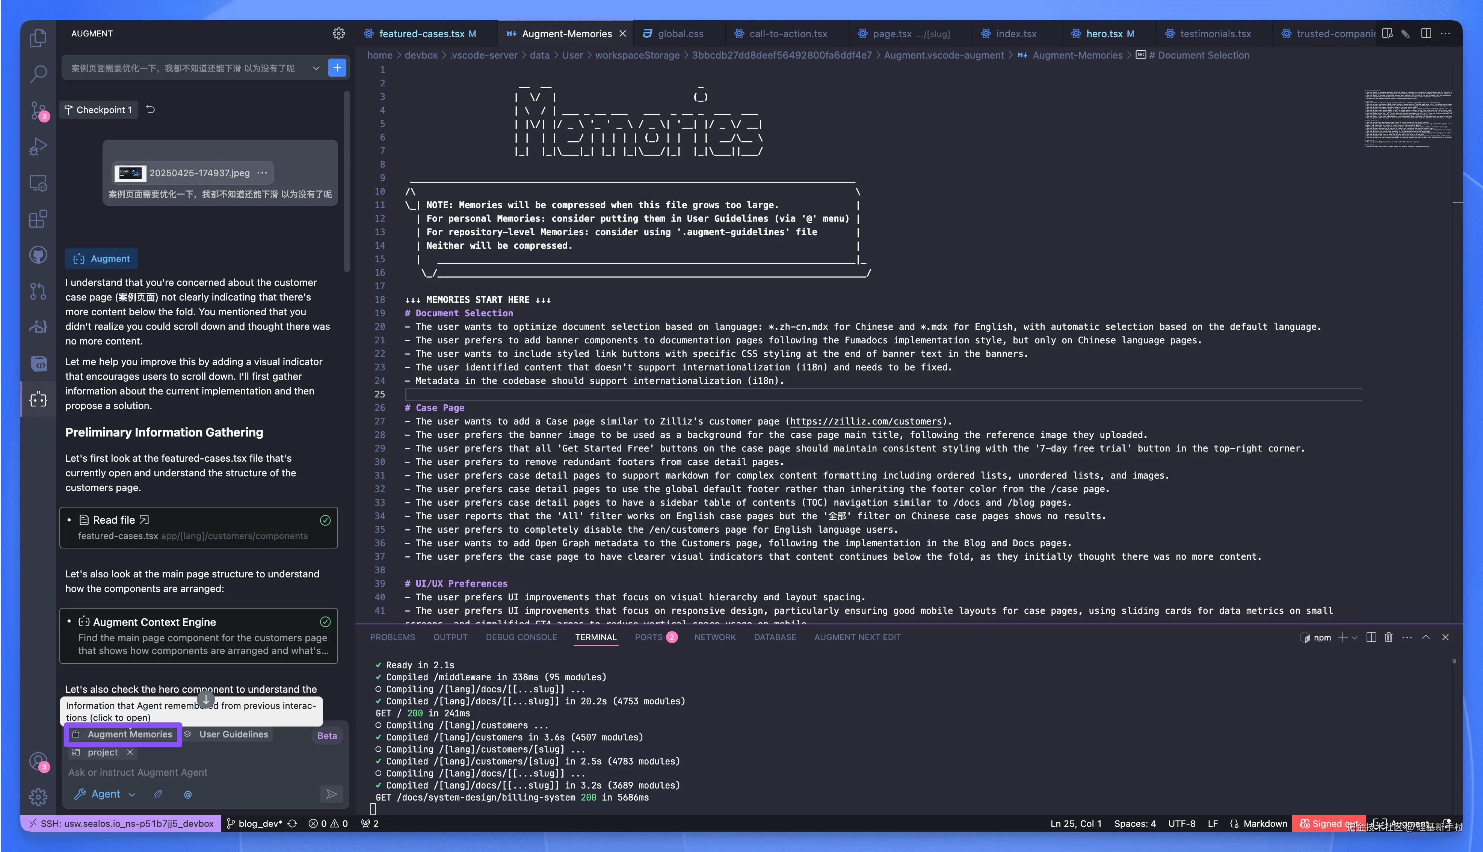Open the Search view in activity bar

[38, 74]
